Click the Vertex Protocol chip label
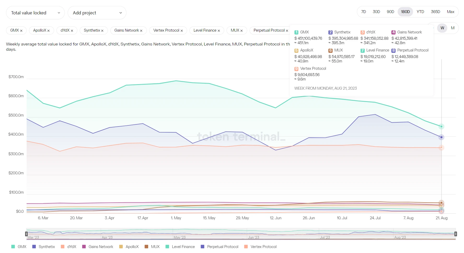 166,30
